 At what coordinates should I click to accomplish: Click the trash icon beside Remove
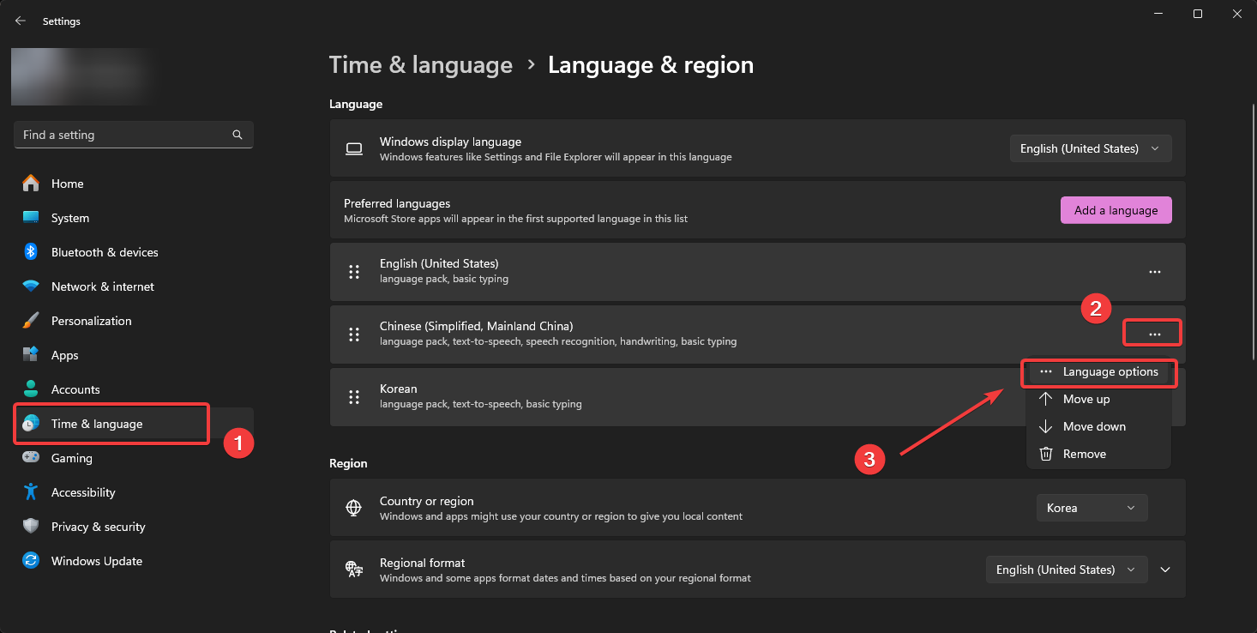point(1046,454)
